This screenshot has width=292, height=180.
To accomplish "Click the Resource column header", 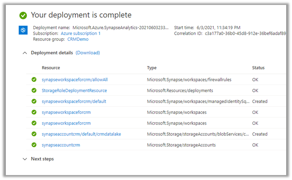I will pos(51,68).
